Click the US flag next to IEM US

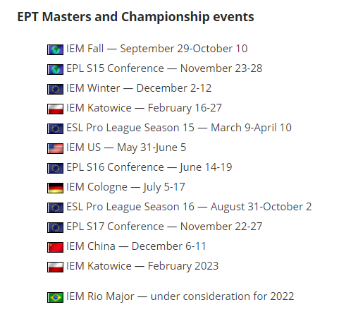(55, 148)
